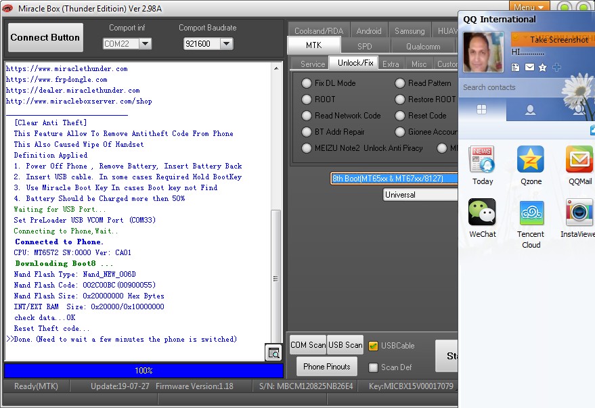
Task: Open the InstaViewer camera icon
Action: click(579, 212)
